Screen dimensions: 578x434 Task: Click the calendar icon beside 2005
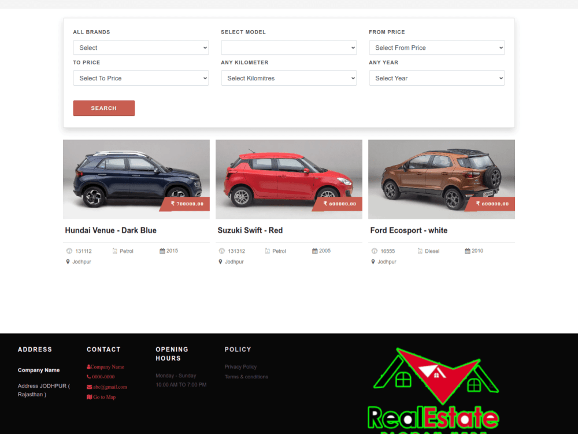(315, 251)
